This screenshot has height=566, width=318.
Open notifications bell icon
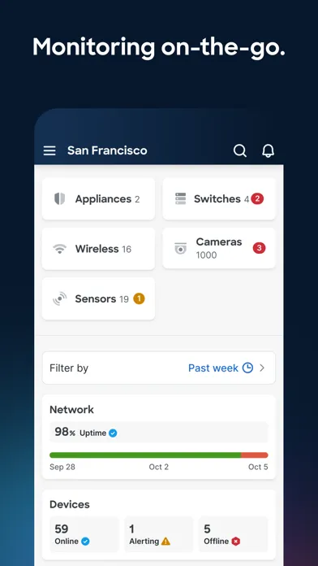point(268,150)
